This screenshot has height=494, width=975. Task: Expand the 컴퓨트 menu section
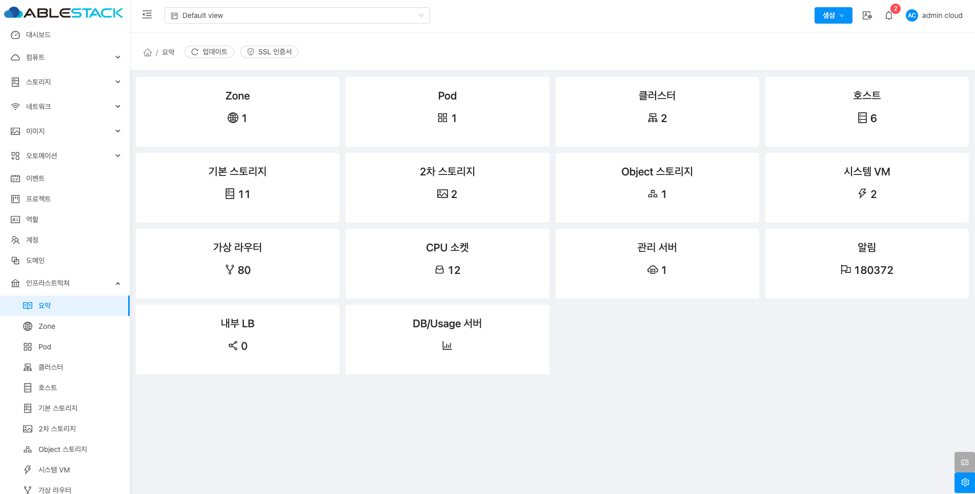tap(65, 57)
